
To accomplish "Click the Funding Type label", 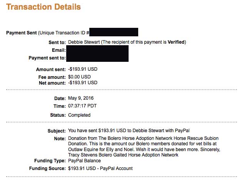I will coord(50,161).
